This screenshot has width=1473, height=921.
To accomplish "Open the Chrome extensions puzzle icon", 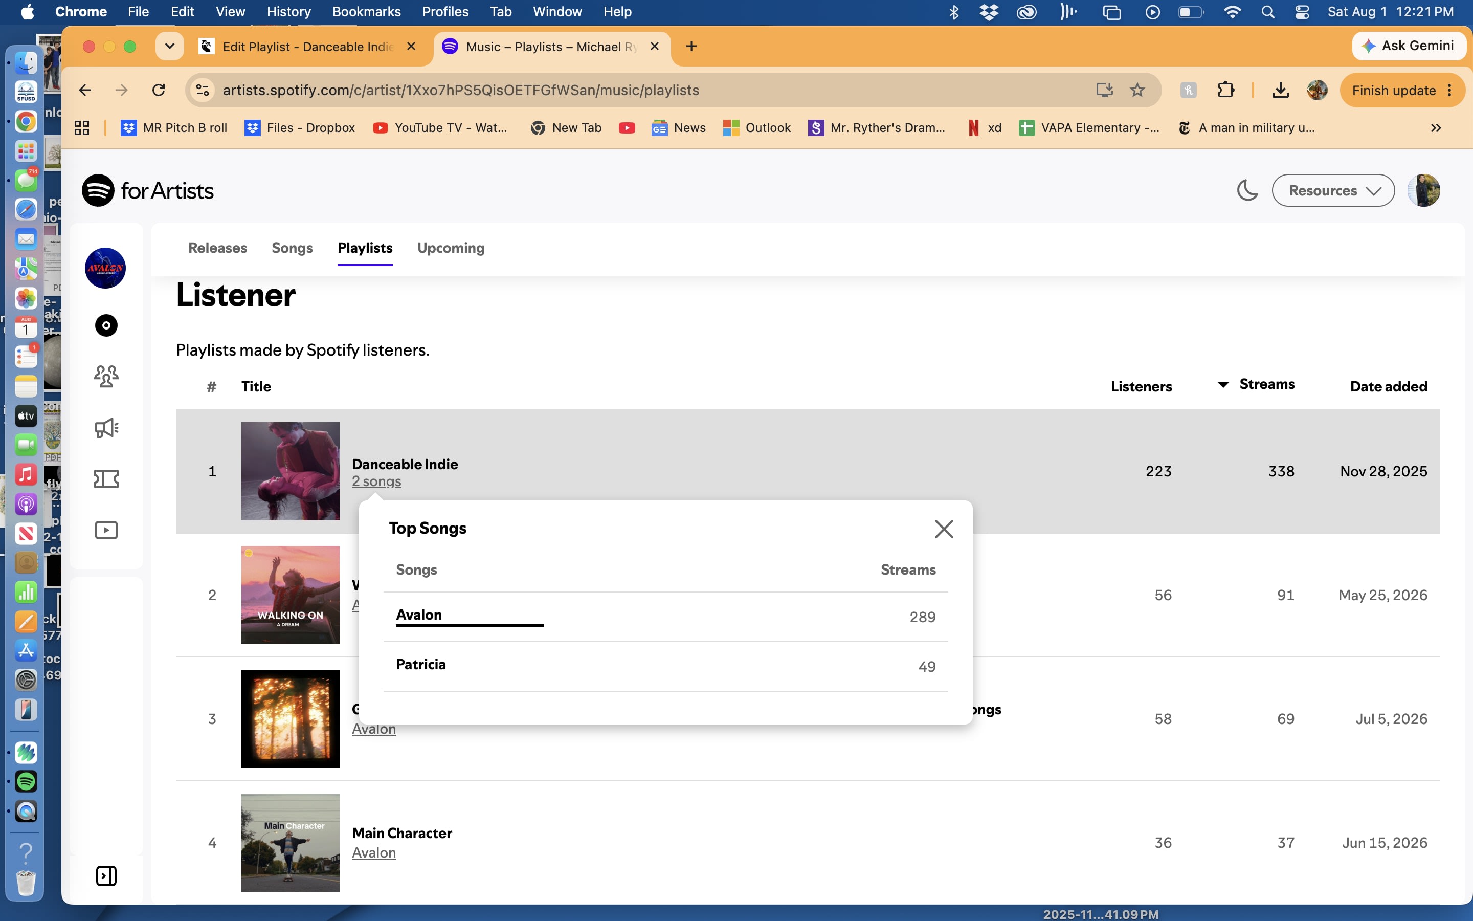I will click(x=1226, y=90).
